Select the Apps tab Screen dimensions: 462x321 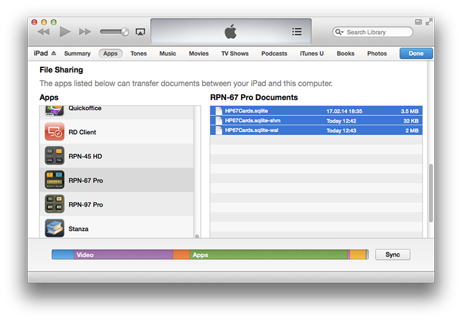tap(111, 54)
